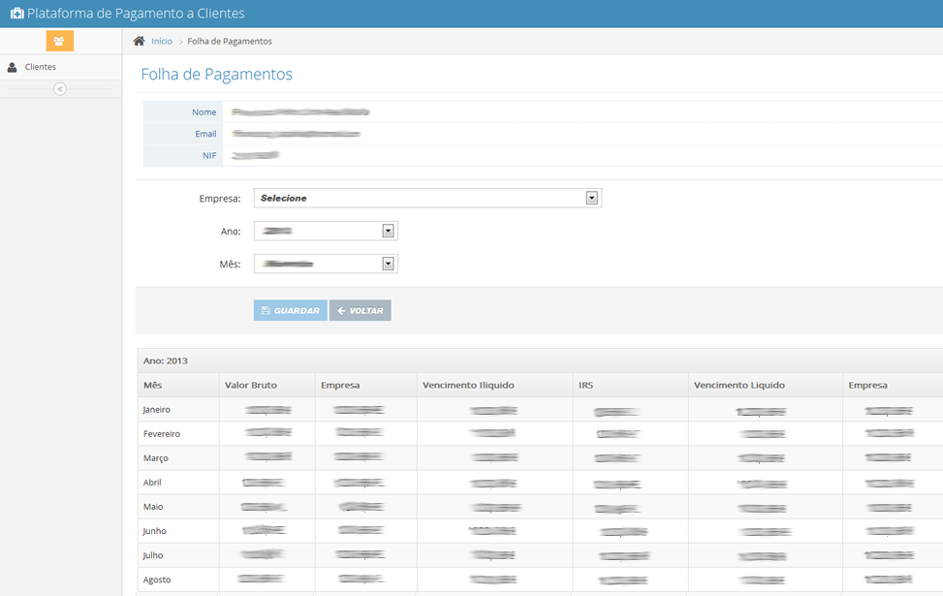
Task: Click the 'Mês:' form label
Action: pyautogui.click(x=231, y=264)
